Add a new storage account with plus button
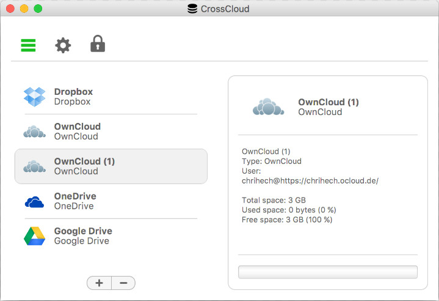 pyautogui.click(x=99, y=283)
